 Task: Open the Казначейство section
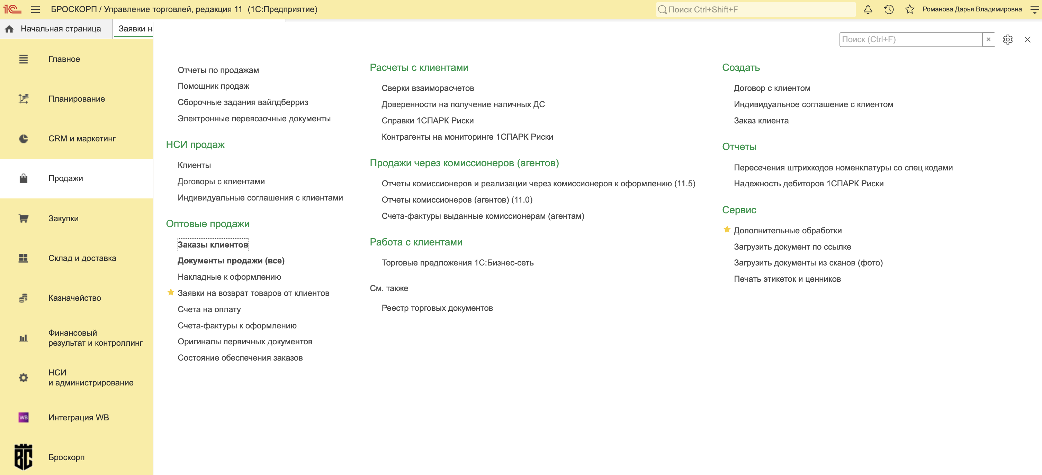pos(77,298)
